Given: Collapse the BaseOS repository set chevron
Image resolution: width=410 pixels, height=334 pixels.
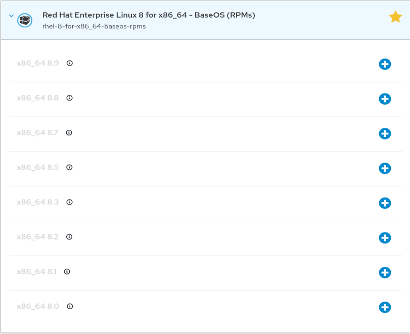Looking at the screenshot, I should coord(11,16).
